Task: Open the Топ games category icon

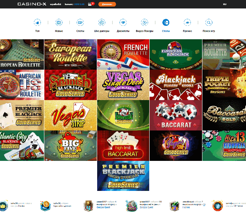Action: click(37, 22)
